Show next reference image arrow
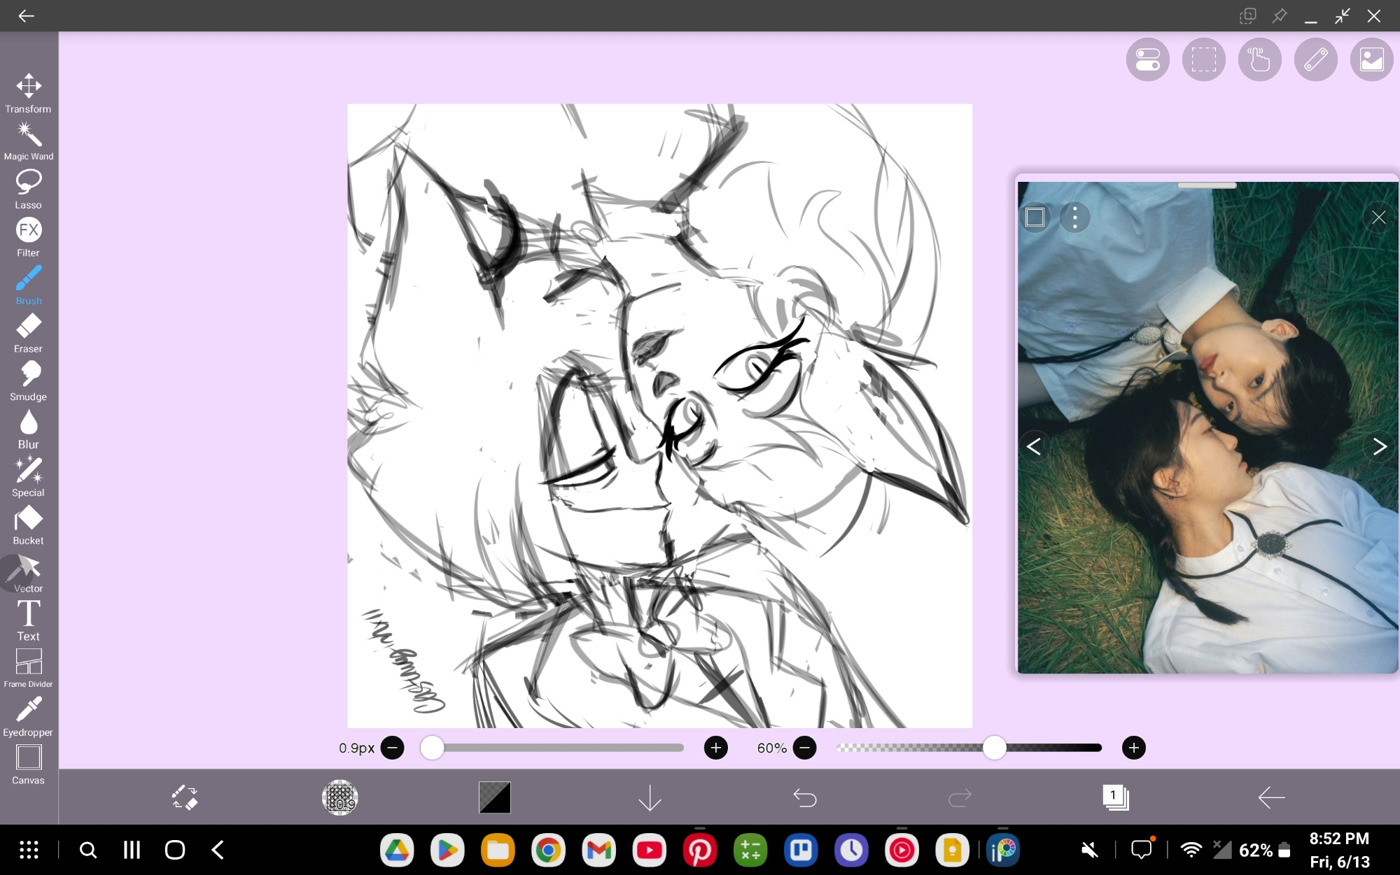Image resolution: width=1400 pixels, height=875 pixels. [1379, 446]
